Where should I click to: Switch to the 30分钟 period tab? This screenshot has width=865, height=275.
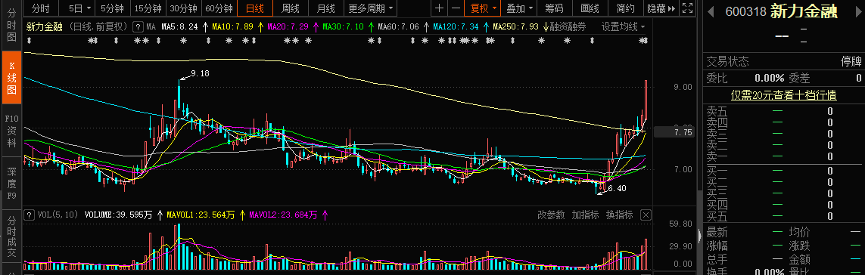[x=183, y=8]
